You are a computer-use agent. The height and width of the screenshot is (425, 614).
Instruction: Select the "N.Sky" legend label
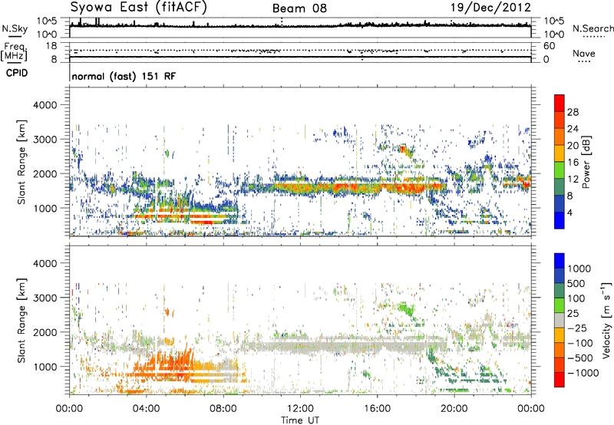click(x=15, y=28)
